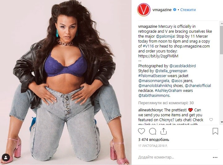The width and height of the screenshot is (223, 165).
Task: Click scrollbar down arrow in caption
Action: click(x=221, y=122)
